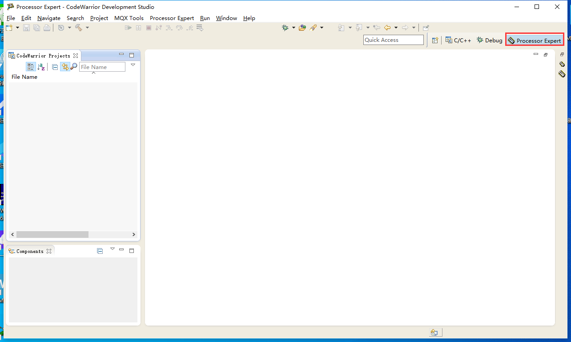Click the flashlight Search toolbar icon
Image resolution: width=571 pixels, height=342 pixels.
click(313, 28)
